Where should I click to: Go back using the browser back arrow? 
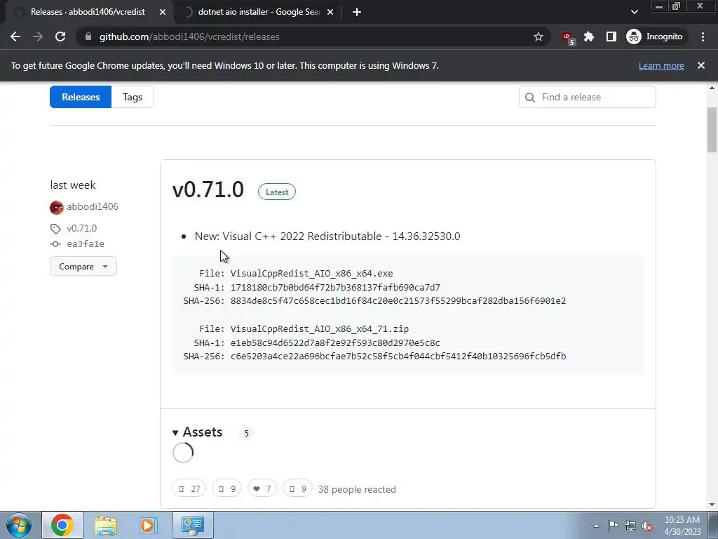coord(15,36)
